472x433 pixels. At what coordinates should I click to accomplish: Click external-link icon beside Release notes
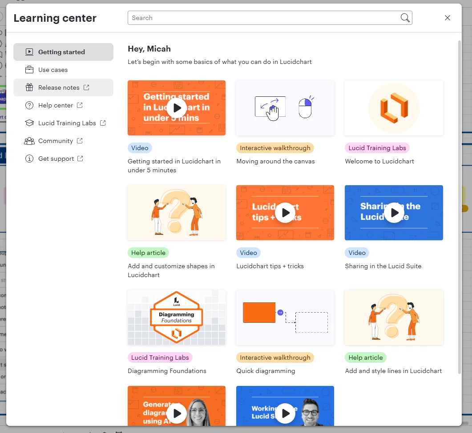86,87
